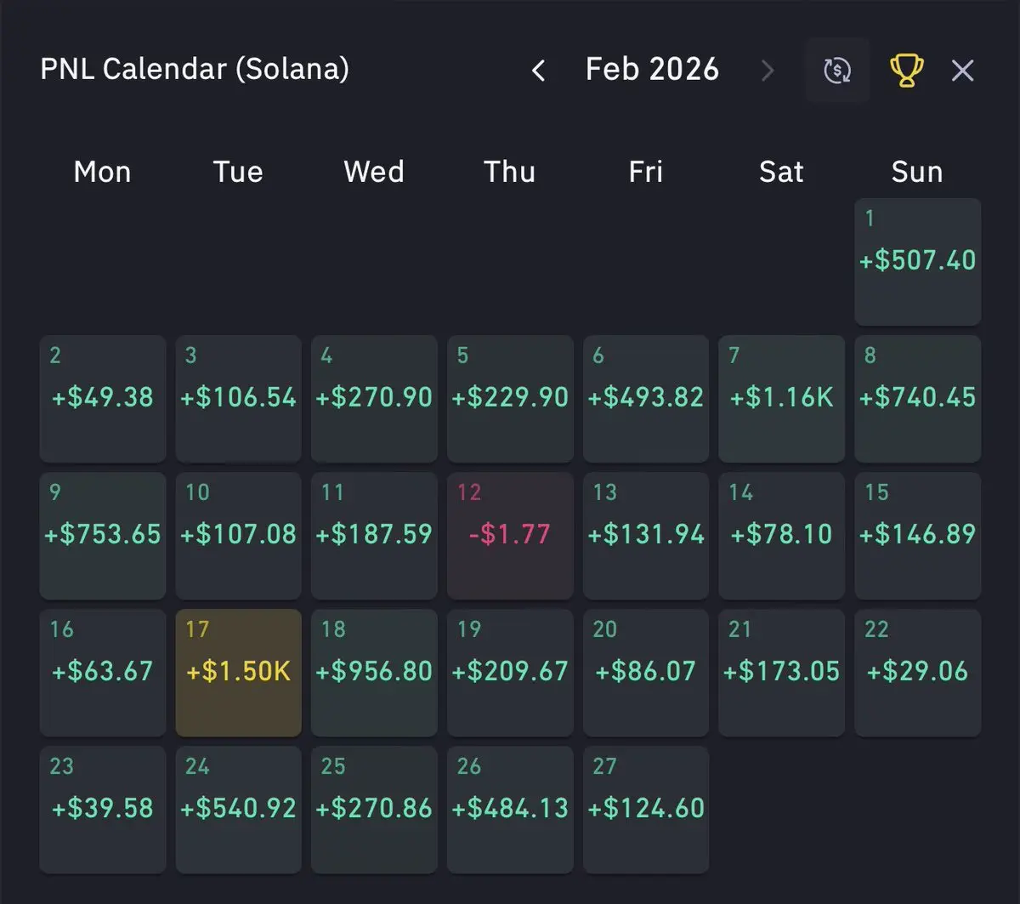Select Feb 18 cell with +$956.80
Viewport: 1020px width, 904px height.
pyautogui.click(x=374, y=672)
